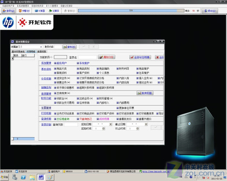Click the globe icon beside the status bar URL
Viewport: 227px width, 181px height.
pyautogui.click(x=141, y=171)
